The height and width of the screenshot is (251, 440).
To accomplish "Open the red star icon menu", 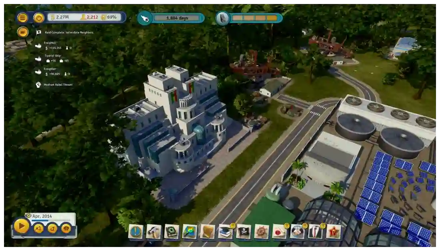I will 333,232.
